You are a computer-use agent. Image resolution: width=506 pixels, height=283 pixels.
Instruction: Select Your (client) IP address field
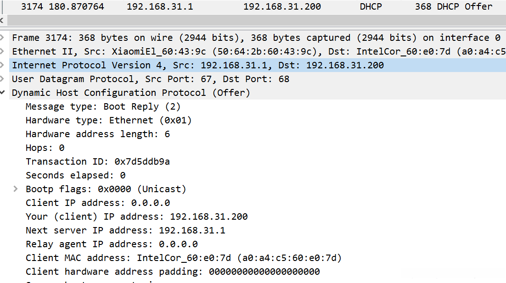[x=136, y=216]
